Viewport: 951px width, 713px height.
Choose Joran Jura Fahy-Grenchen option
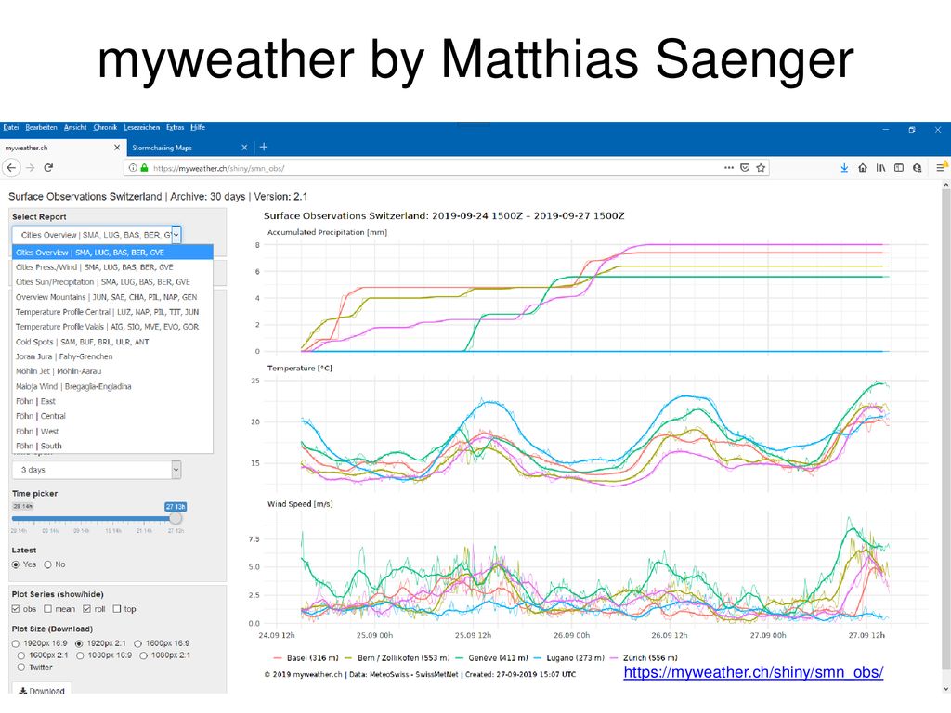tap(112, 356)
